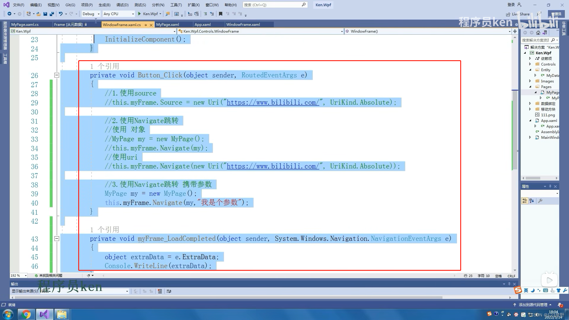The width and height of the screenshot is (569, 320).
Task: Collapse the Button_Click method outline
Action: pyautogui.click(x=57, y=75)
